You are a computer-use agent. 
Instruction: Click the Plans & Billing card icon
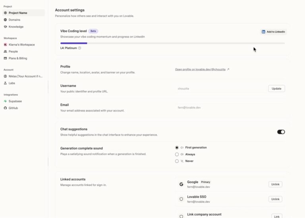coord(5,58)
